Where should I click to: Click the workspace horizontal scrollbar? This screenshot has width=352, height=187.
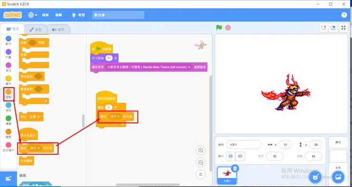[x=147, y=185]
